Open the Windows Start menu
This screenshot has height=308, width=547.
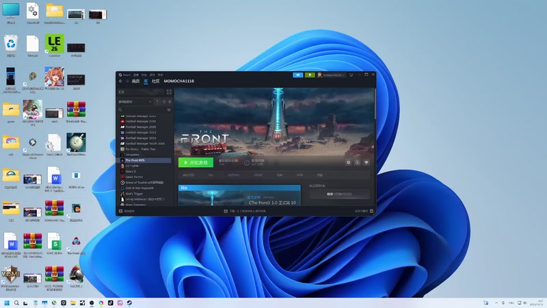point(7,303)
